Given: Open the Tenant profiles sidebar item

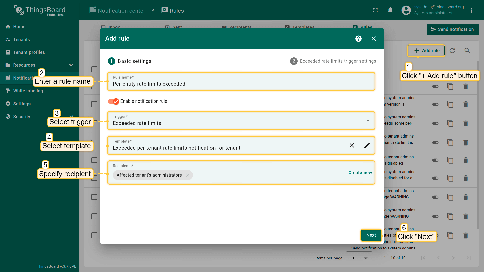Looking at the screenshot, I should (29, 52).
